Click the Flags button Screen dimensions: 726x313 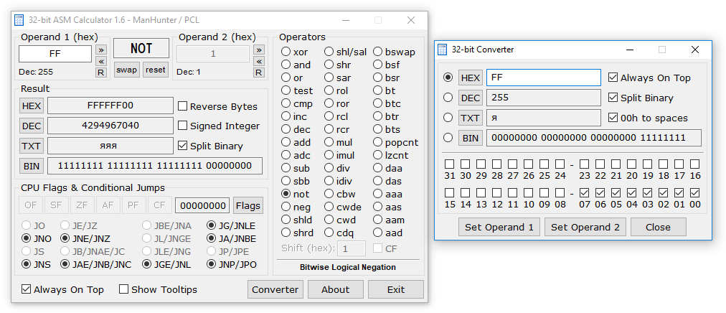click(x=248, y=205)
